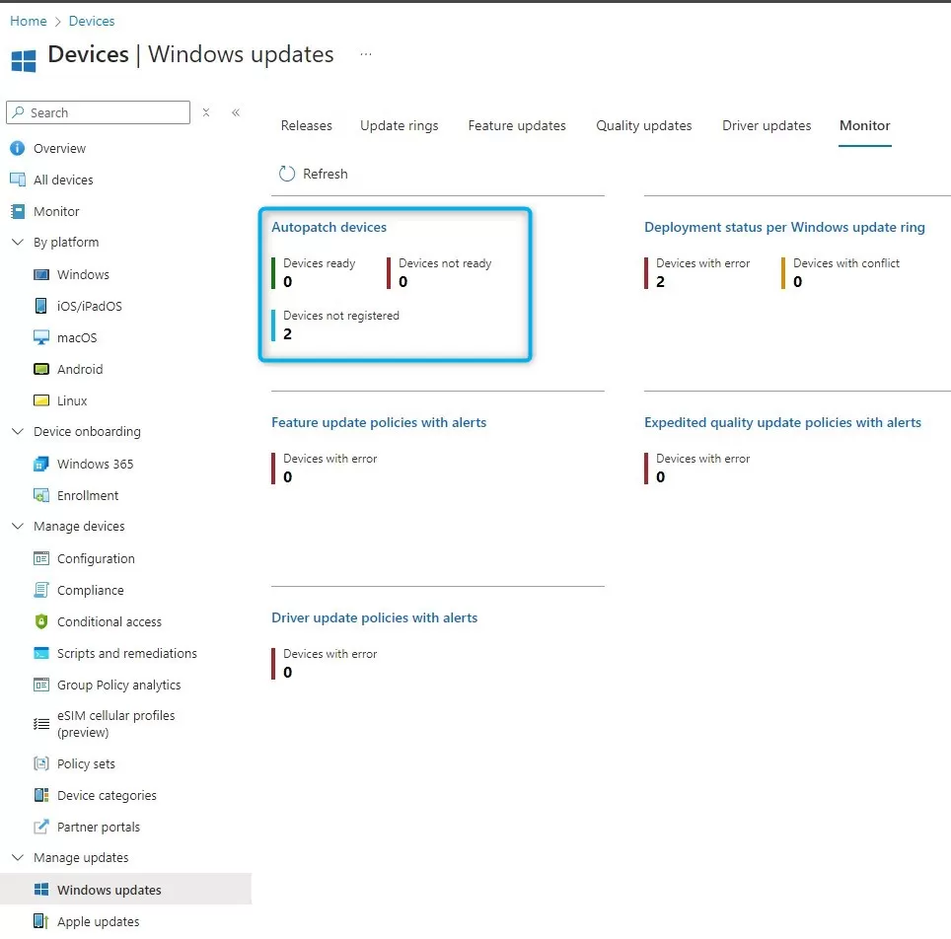
Task: Click the Device categories icon
Action: (x=41, y=795)
